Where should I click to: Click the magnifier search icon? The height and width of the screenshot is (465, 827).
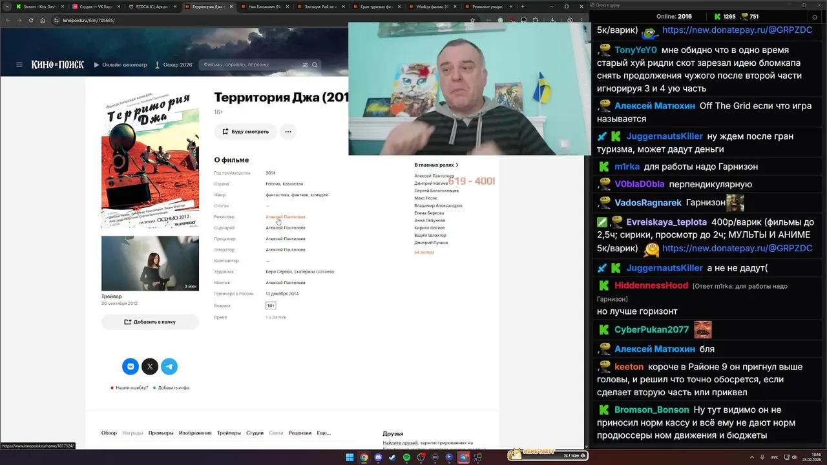pyautogui.click(x=315, y=65)
